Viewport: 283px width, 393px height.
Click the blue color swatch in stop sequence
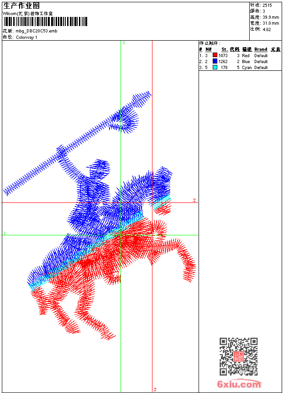point(215,61)
